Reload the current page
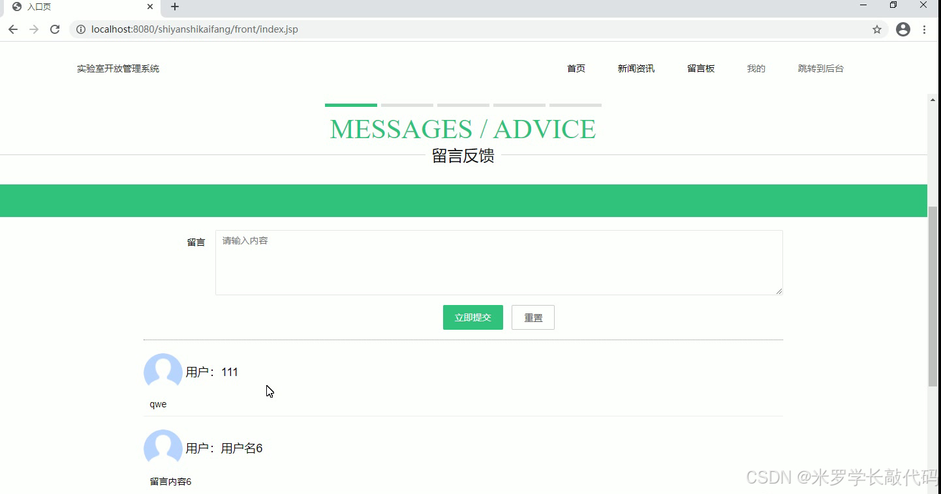The width and height of the screenshot is (941, 494). coord(55,29)
